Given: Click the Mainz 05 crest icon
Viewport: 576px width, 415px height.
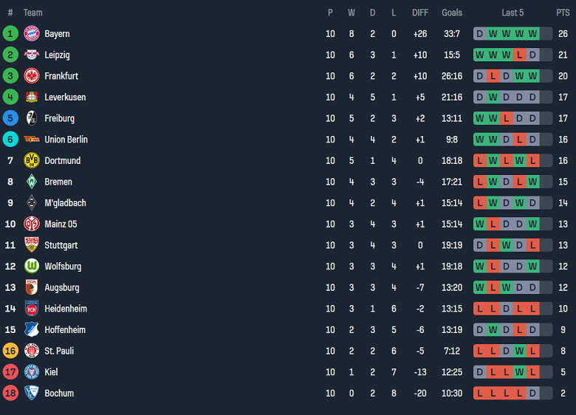Looking at the screenshot, I should tap(31, 224).
